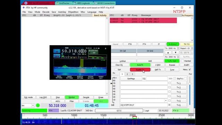Switch to the GridTracker window tab
Image resolution: width=222 pixels, height=125 pixels.
point(64,3)
